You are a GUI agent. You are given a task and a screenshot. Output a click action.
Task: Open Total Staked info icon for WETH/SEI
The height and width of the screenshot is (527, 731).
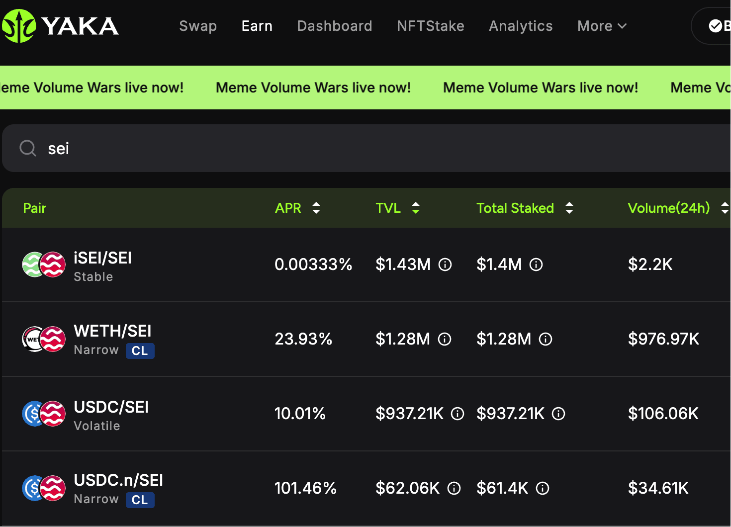pyautogui.click(x=546, y=339)
